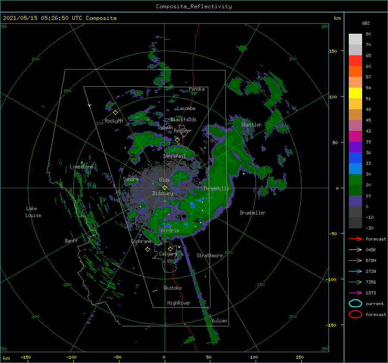Click the RockyMH label
Screen dimensions: 388x363
click(114, 121)
